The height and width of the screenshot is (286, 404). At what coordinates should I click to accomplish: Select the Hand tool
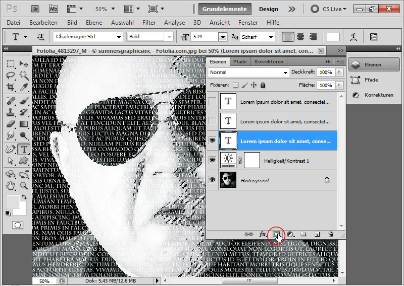[x=11, y=185]
